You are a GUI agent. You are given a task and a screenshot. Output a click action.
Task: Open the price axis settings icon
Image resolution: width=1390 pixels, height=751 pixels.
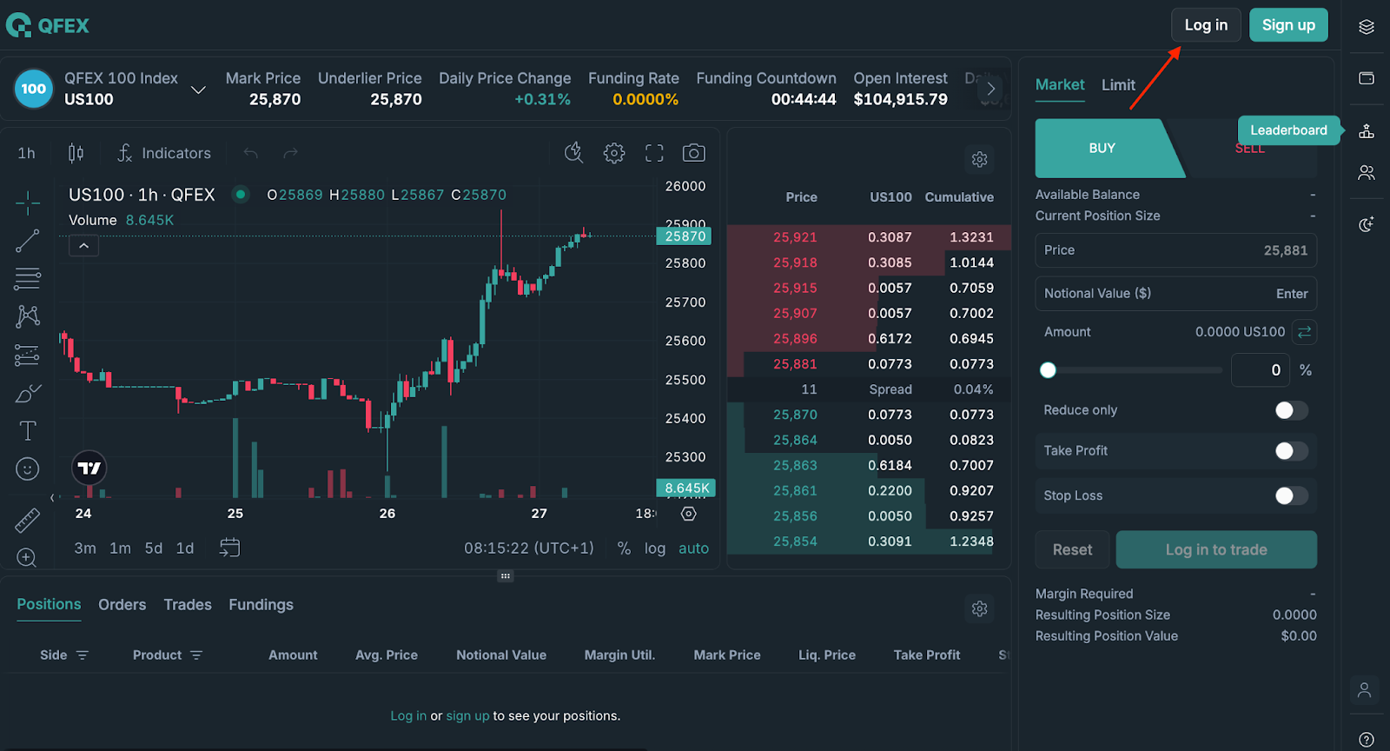pos(689,514)
